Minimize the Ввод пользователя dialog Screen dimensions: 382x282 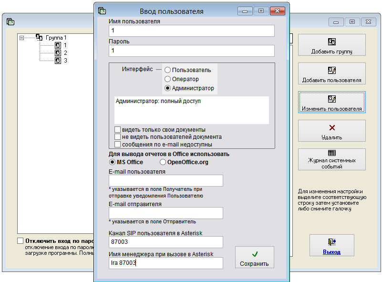coord(245,11)
